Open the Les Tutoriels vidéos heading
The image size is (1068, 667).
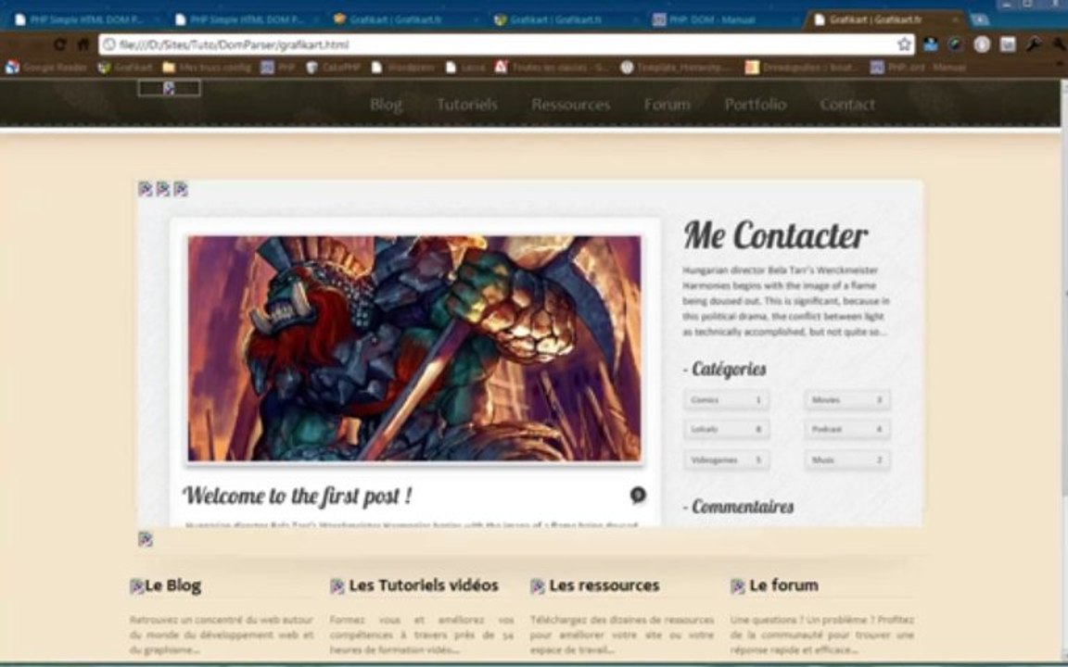pos(424,585)
